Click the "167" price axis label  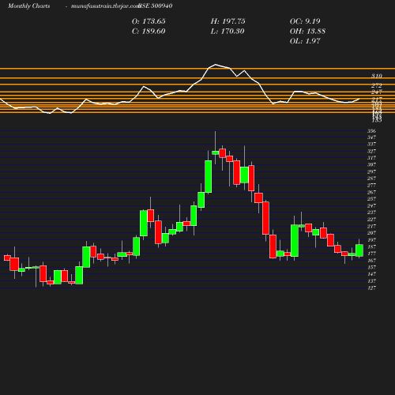(x=371, y=260)
